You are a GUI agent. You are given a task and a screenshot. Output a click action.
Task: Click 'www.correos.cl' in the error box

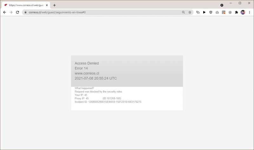(87, 73)
